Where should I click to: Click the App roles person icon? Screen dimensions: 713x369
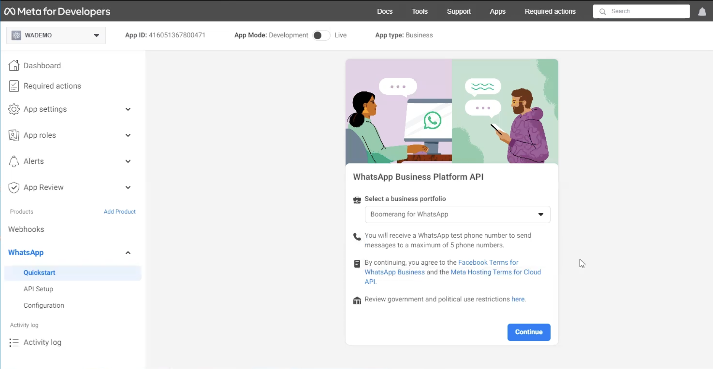click(14, 135)
